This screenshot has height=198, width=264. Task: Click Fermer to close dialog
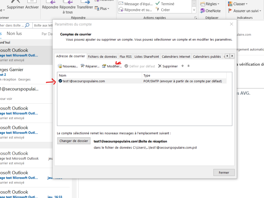pyautogui.click(x=224, y=173)
